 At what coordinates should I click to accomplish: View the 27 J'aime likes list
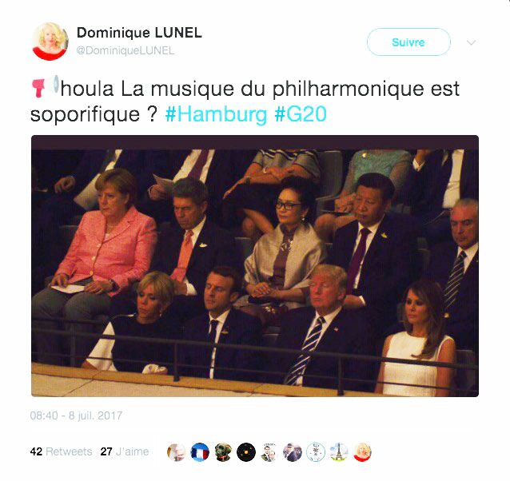pyautogui.click(x=124, y=451)
